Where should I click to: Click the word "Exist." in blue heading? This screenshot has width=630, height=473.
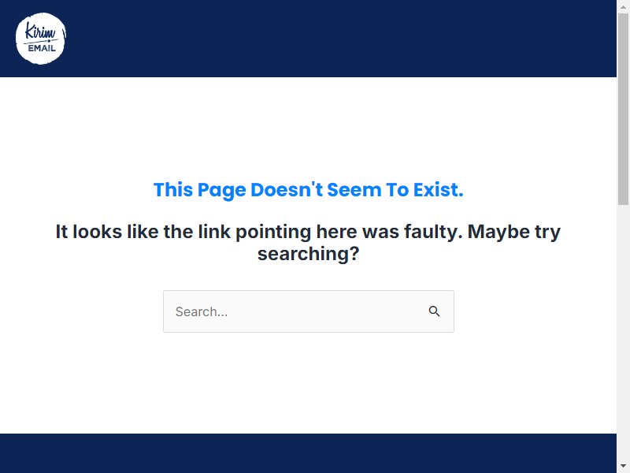point(439,190)
